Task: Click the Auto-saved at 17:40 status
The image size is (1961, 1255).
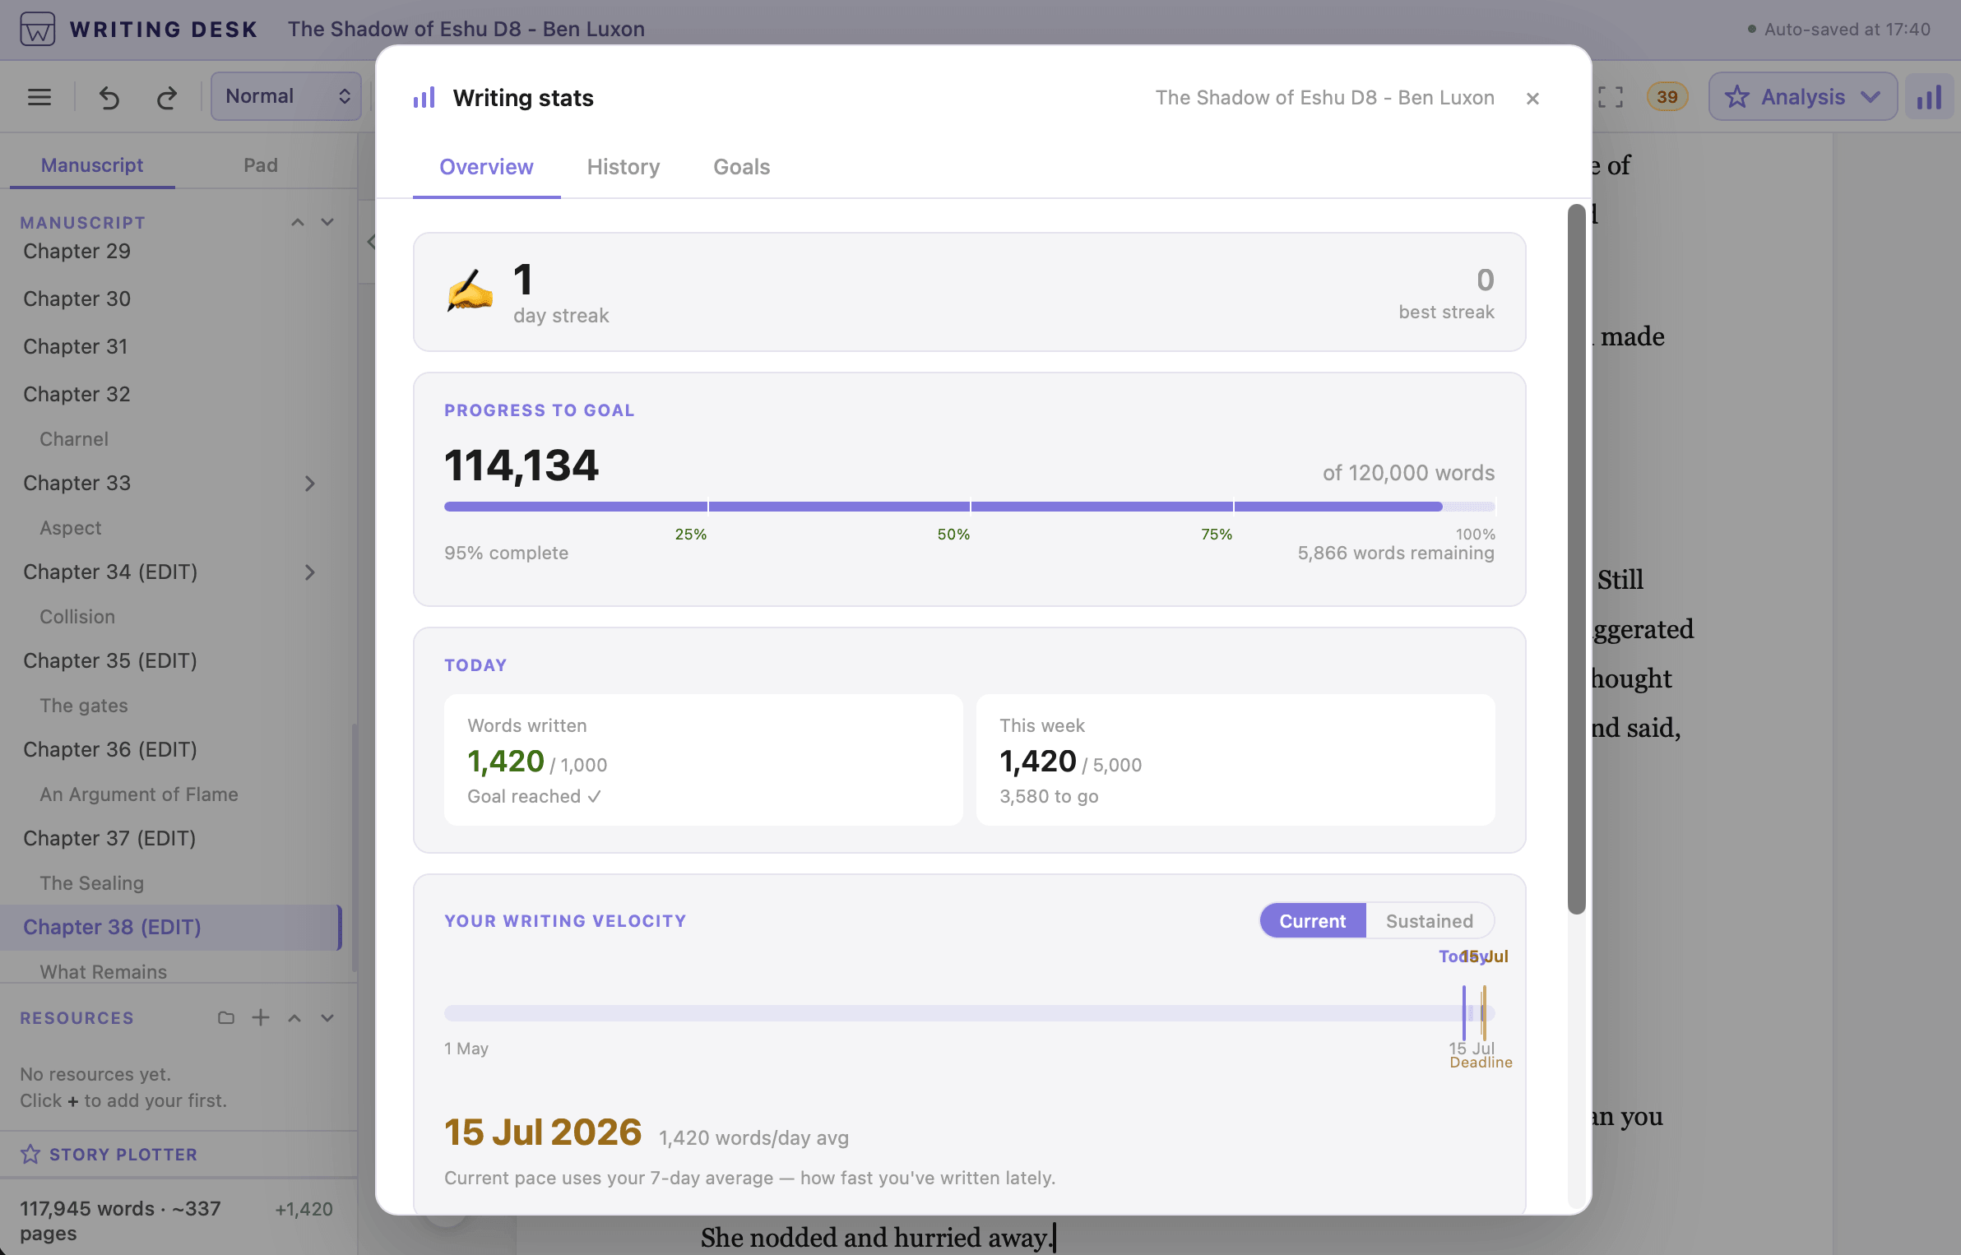Action: [x=1838, y=30]
